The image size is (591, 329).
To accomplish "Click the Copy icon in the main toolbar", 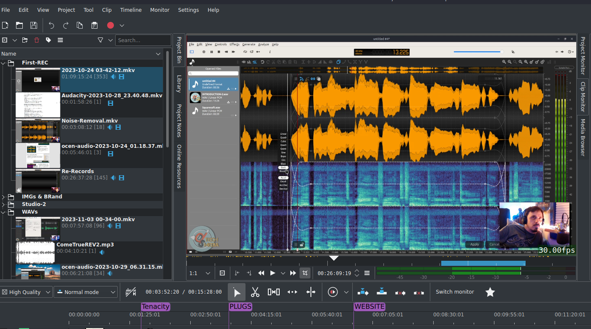I will pyautogui.click(x=80, y=25).
